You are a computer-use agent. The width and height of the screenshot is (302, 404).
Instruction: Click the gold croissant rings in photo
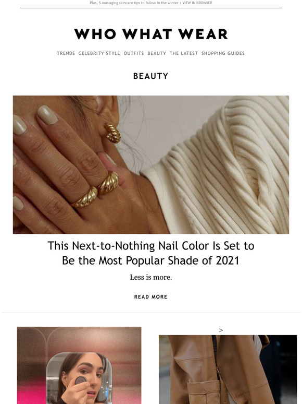click(96, 190)
